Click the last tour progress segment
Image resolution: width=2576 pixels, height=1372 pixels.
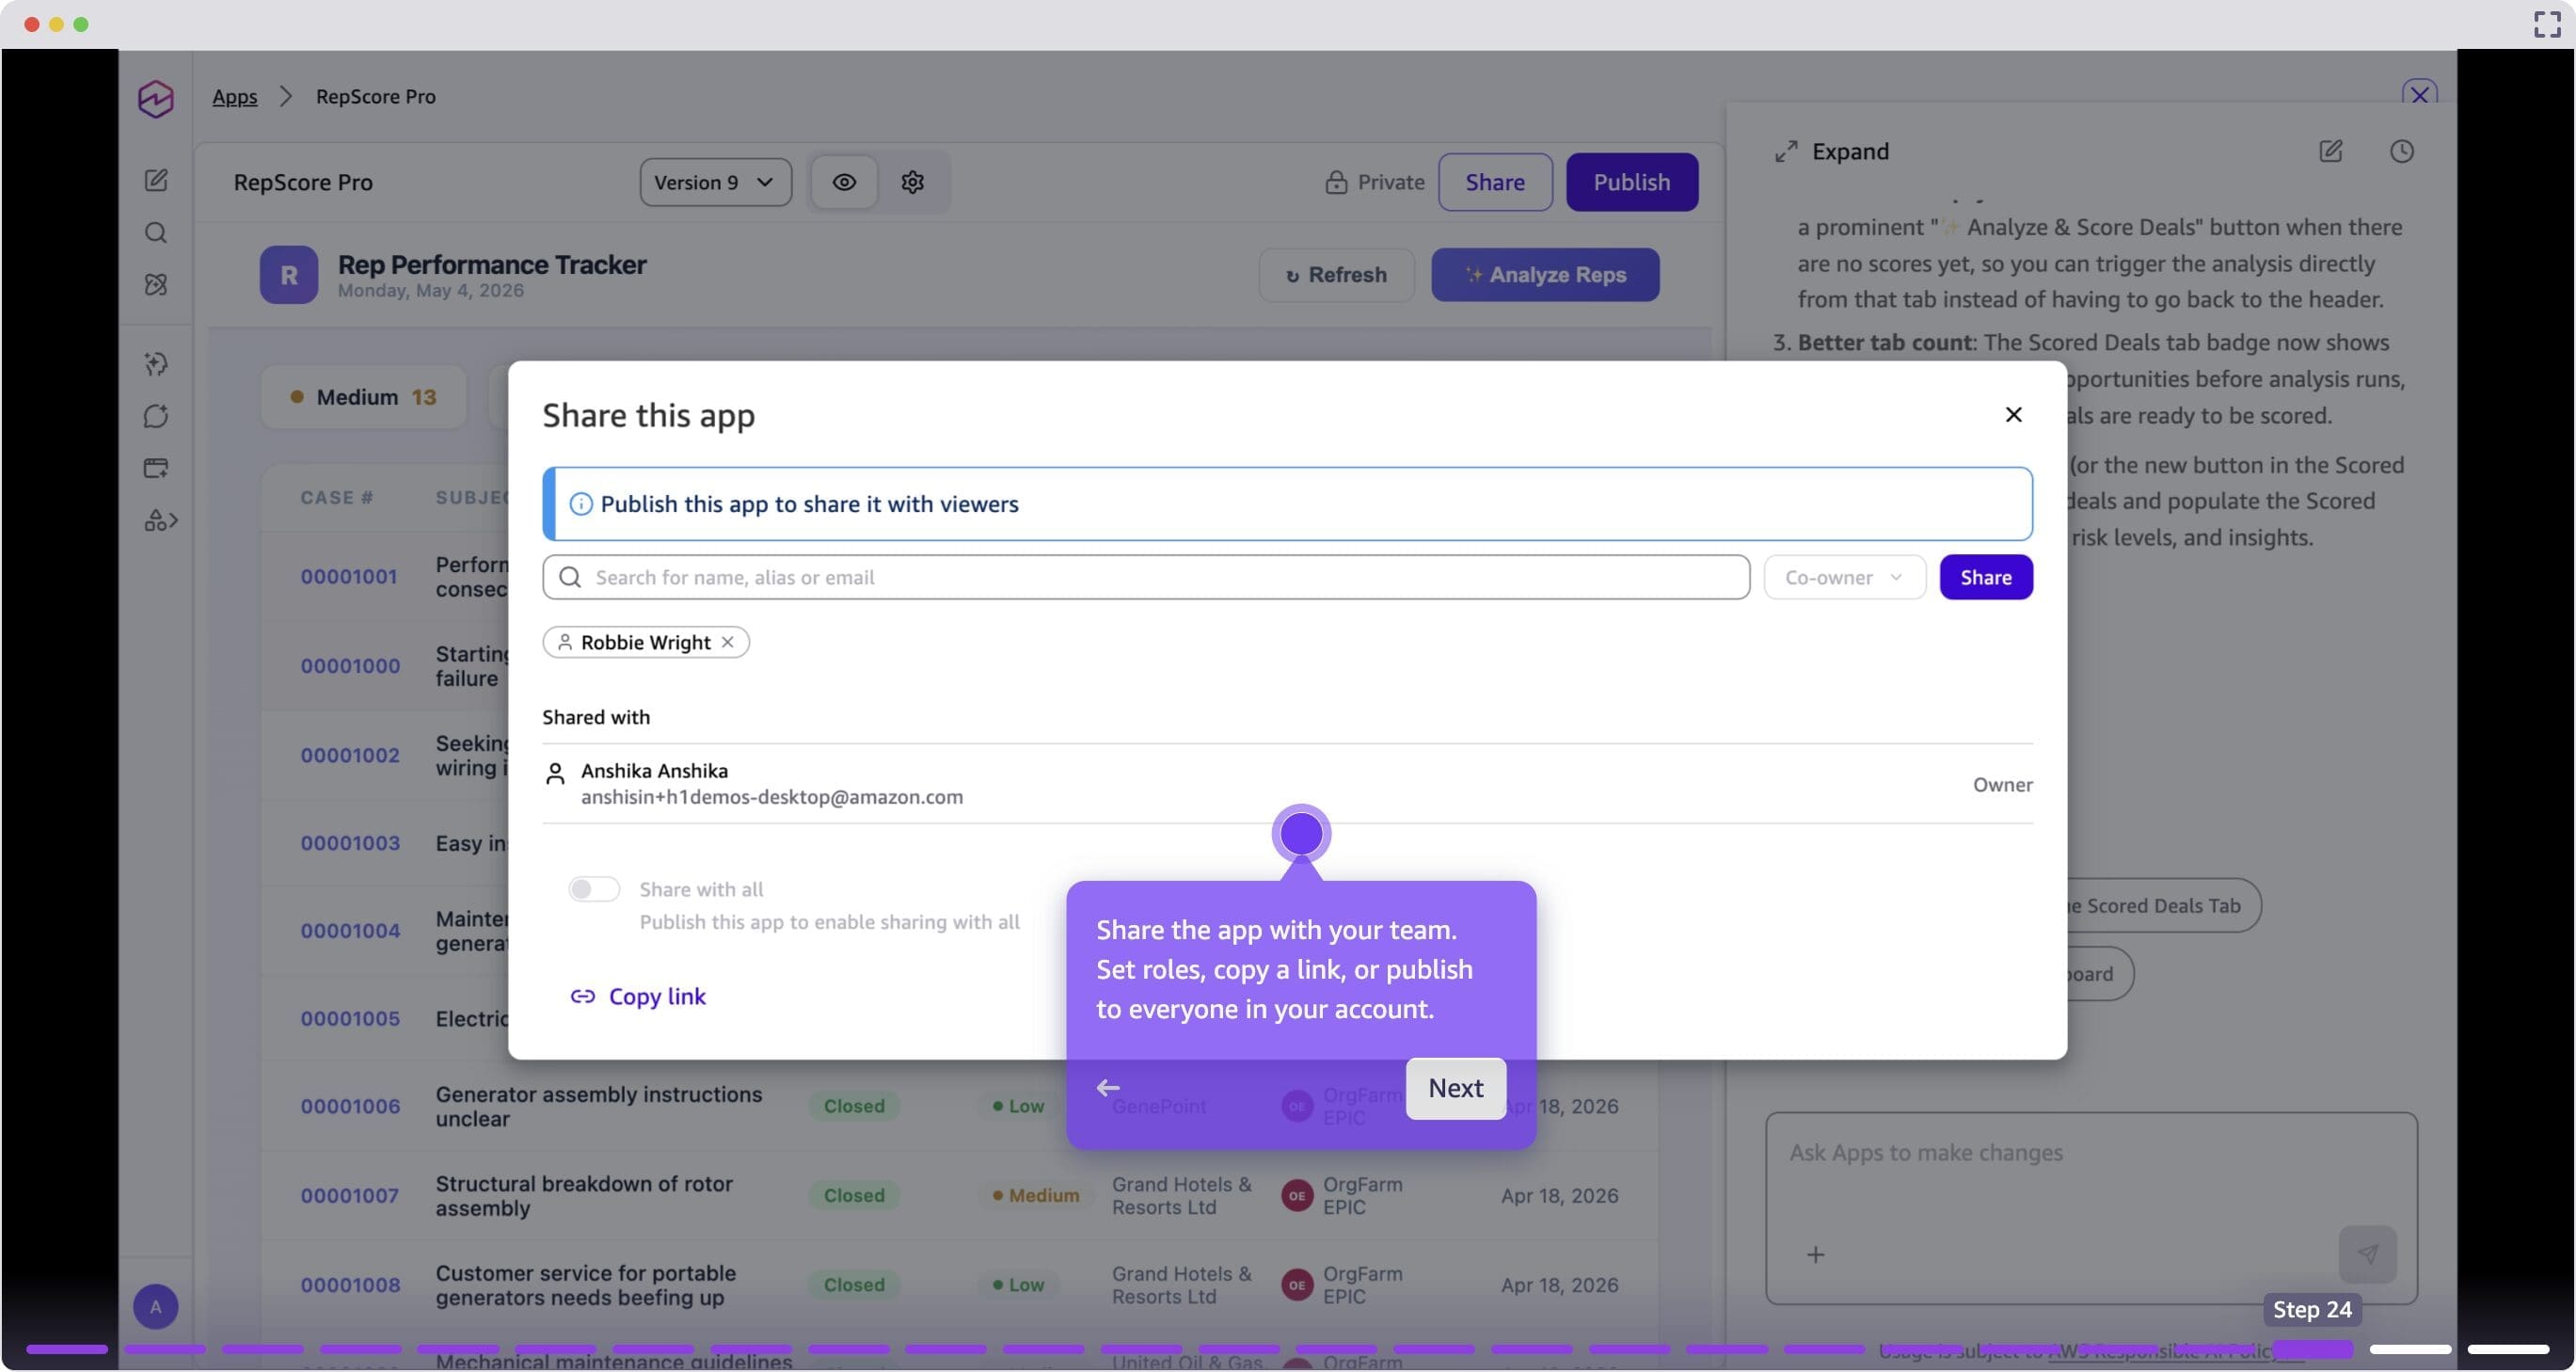pos(2508,1349)
